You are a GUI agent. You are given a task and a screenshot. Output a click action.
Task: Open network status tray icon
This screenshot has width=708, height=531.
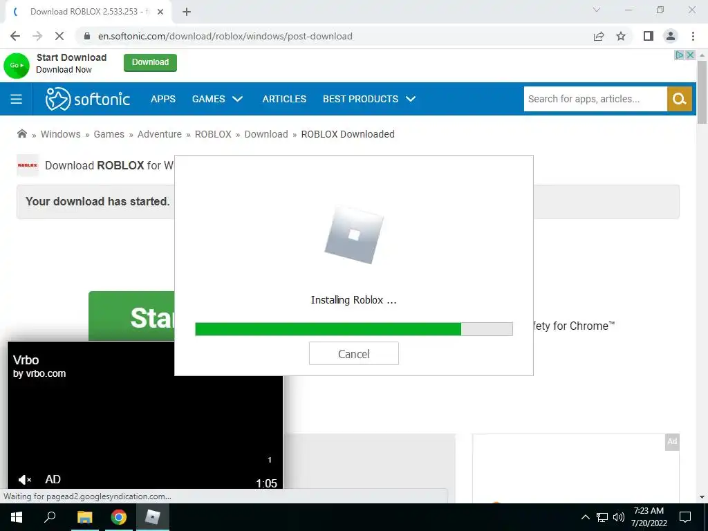click(x=602, y=517)
